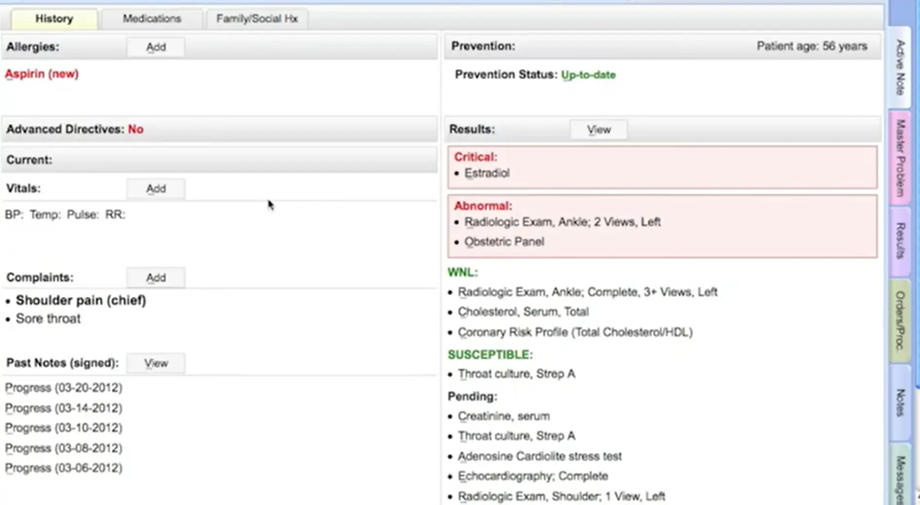The height and width of the screenshot is (505, 920).
Task: Open the Aspirin allergy entry
Action: [x=41, y=74]
